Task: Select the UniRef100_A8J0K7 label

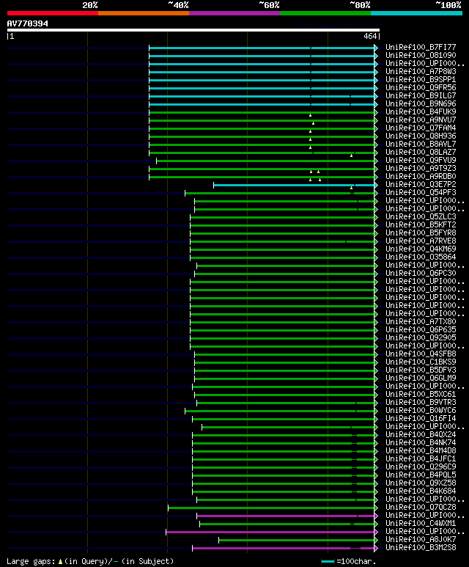Action: [421, 540]
